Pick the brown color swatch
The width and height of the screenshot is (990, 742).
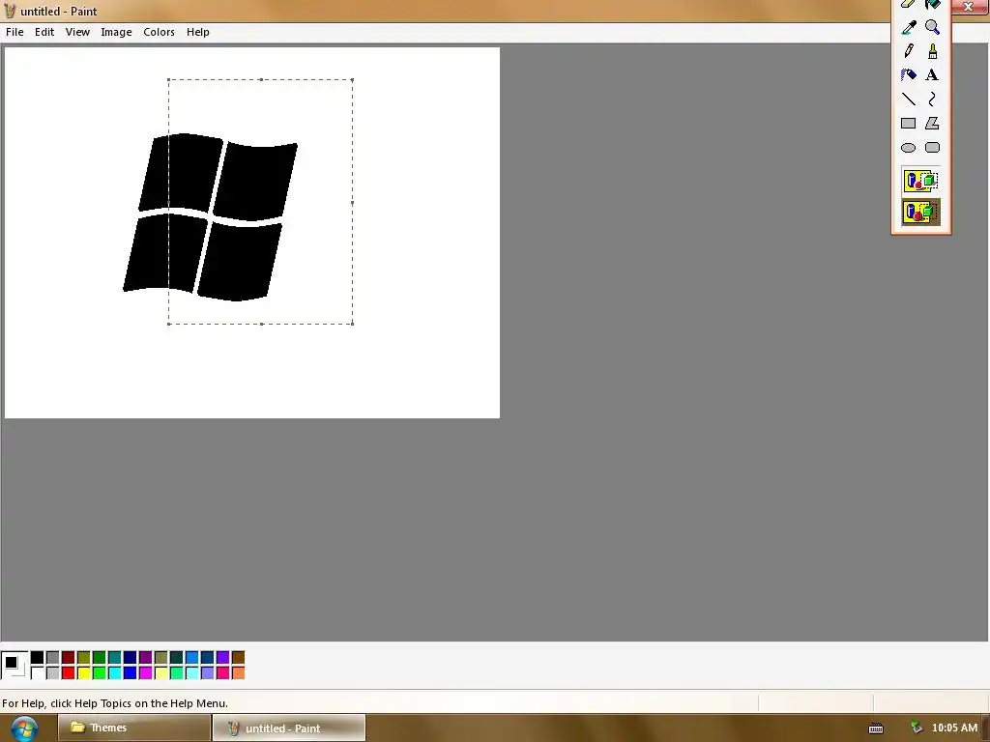point(238,657)
